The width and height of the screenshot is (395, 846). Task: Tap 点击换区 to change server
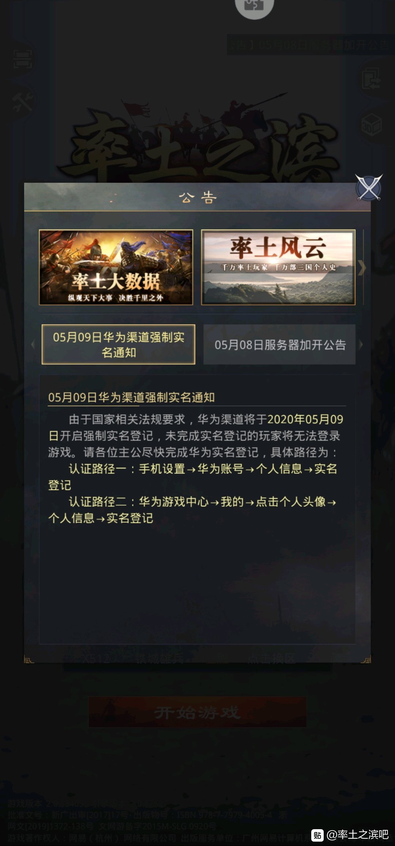(271, 659)
